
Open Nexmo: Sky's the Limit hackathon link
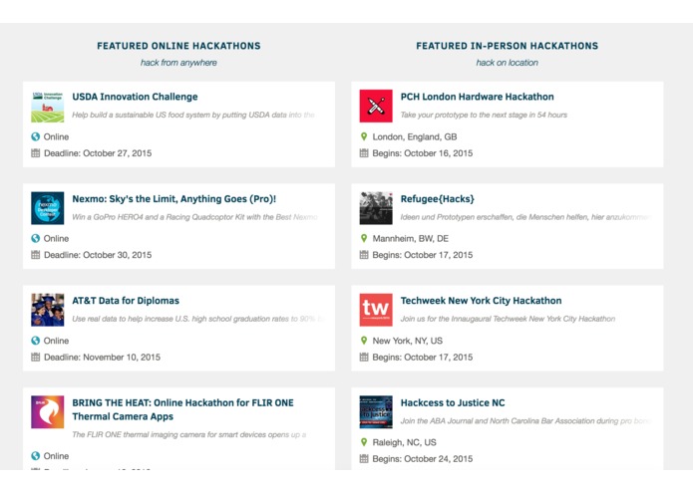click(x=174, y=199)
